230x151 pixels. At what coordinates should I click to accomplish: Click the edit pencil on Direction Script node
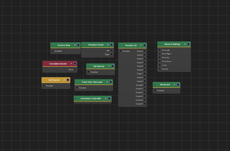click(x=108, y=44)
